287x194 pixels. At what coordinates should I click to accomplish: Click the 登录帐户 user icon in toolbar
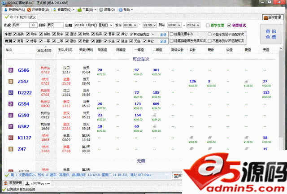point(6,10)
